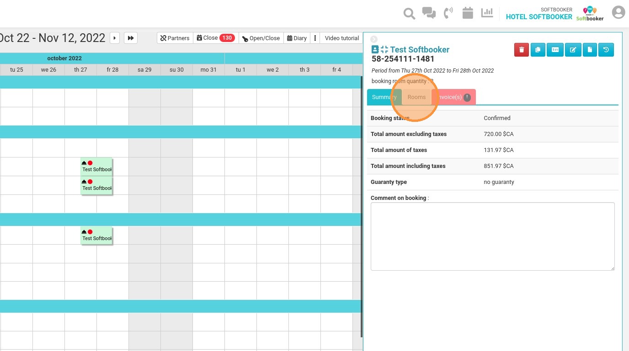The height and width of the screenshot is (351, 629).
Task: Open the search magnifier icon
Action: (x=409, y=14)
